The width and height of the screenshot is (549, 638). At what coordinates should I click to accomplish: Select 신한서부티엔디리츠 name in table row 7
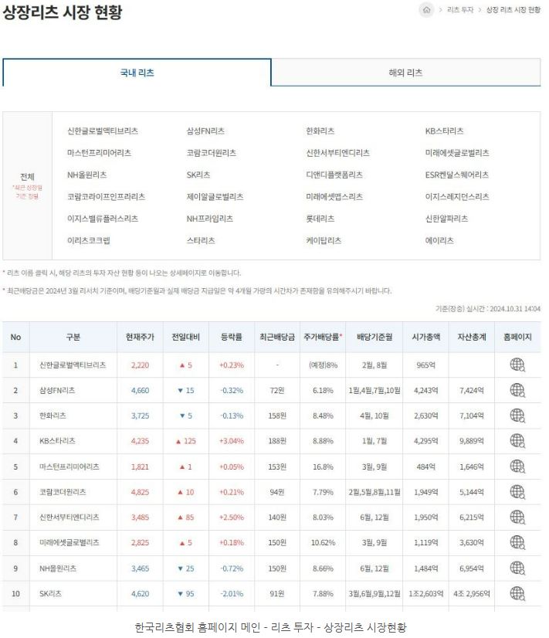click(x=69, y=518)
